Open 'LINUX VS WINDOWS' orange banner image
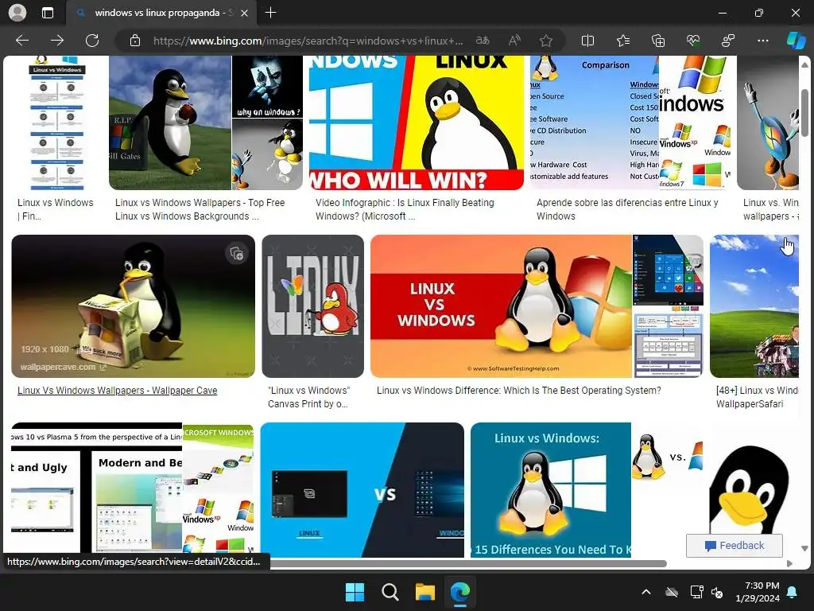Image resolution: width=814 pixels, height=611 pixels. pos(501,306)
